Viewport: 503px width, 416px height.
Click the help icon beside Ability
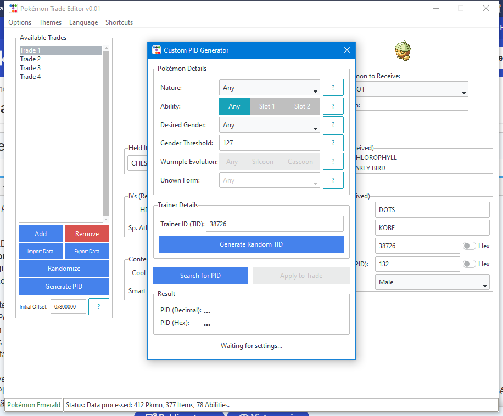tap(333, 106)
